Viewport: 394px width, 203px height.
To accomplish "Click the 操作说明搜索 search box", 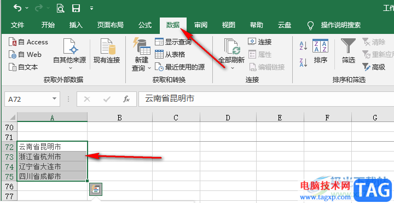I will click(x=341, y=25).
